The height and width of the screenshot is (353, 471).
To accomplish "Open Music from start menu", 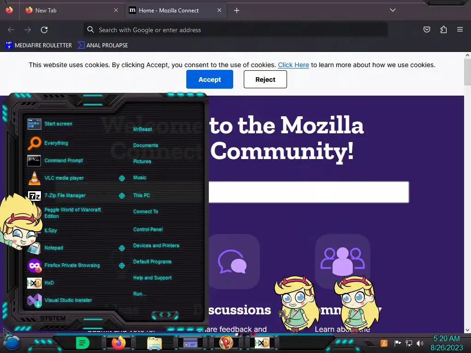I will click(140, 178).
